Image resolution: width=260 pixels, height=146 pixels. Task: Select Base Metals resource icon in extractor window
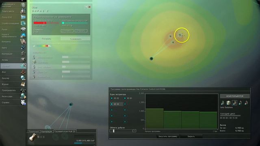[228, 103]
